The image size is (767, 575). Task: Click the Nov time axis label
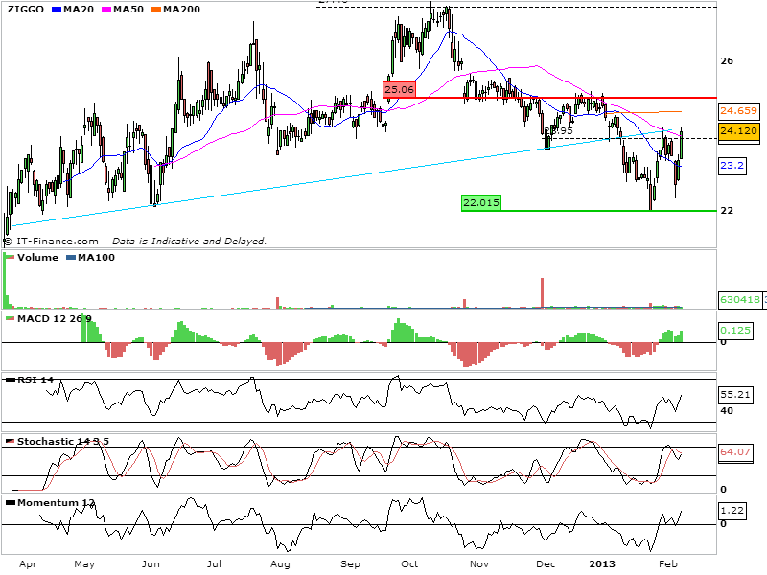478,564
